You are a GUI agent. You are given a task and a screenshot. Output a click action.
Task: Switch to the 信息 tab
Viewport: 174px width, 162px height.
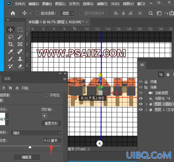[x=7, y=79]
